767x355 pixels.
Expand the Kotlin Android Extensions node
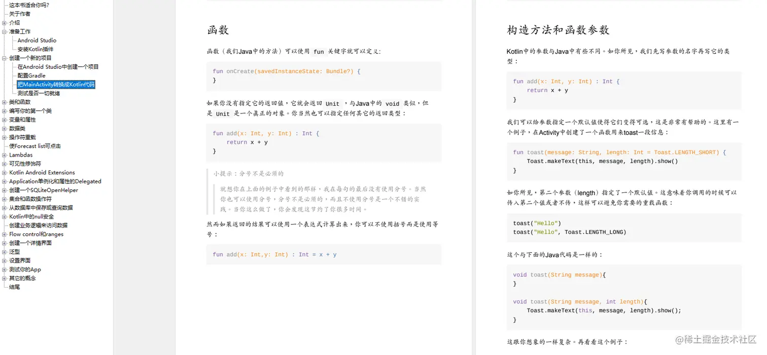click(x=5, y=173)
